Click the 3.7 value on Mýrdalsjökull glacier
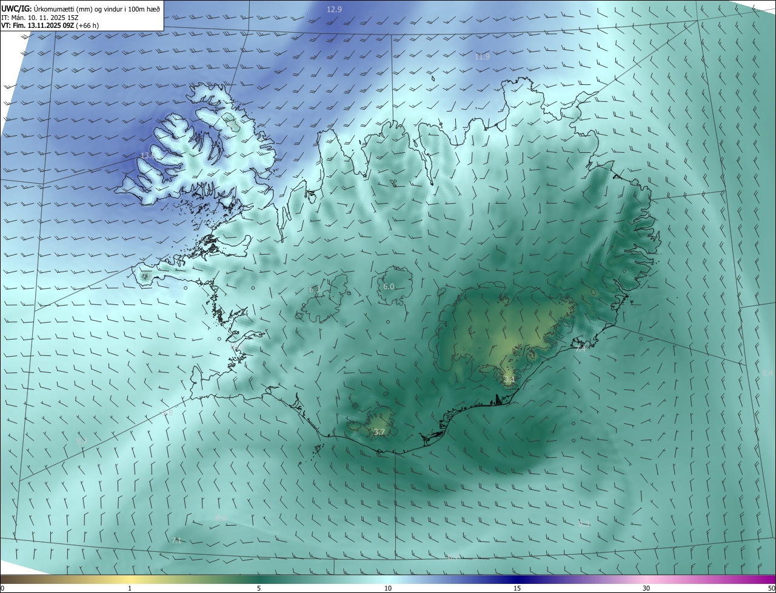The height and width of the screenshot is (593, 776). 379,432
